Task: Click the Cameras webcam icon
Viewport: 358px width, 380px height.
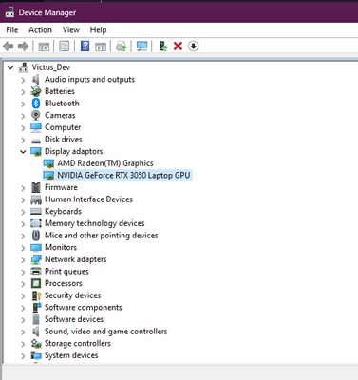Action: (x=36, y=115)
